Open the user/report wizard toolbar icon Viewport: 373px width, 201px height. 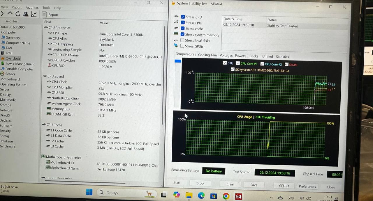26,14
